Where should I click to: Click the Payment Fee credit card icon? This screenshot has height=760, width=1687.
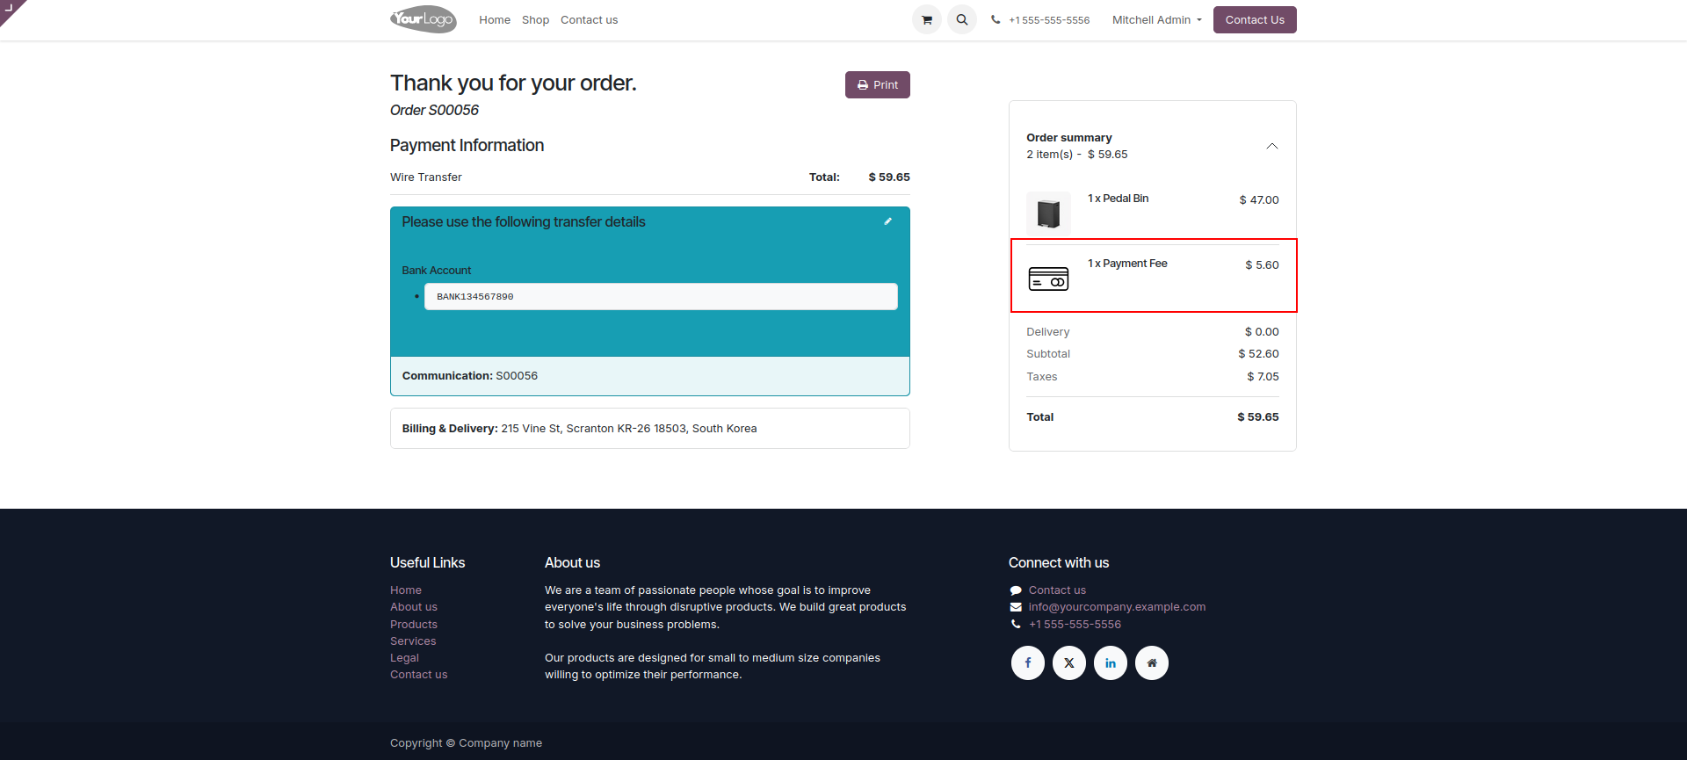[x=1048, y=279]
